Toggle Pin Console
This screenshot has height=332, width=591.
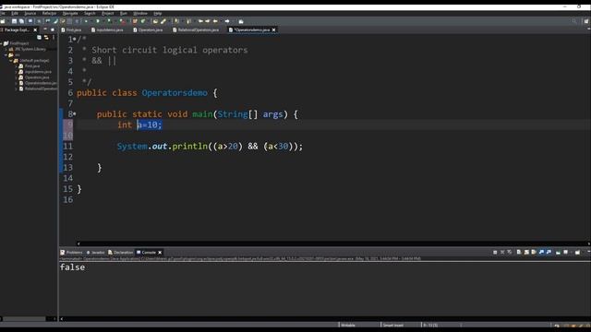click(x=558, y=252)
